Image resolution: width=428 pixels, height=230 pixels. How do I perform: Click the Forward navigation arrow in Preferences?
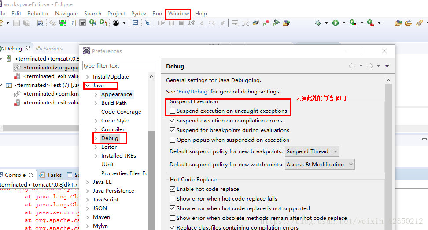[x=370, y=66]
